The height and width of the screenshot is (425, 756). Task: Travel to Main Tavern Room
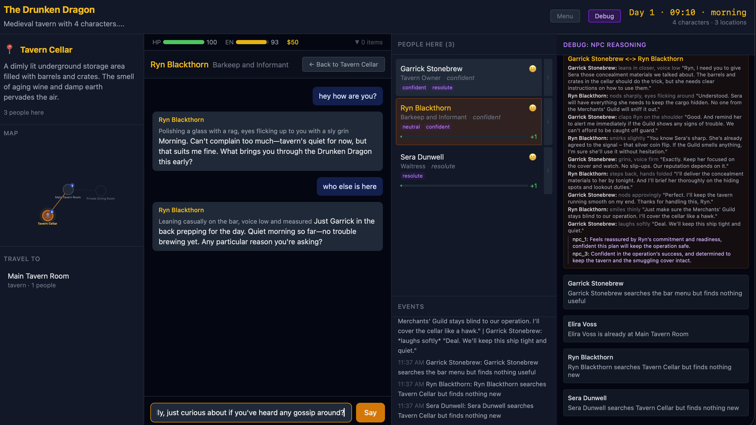pyautogui.click(x=72, y=280)
